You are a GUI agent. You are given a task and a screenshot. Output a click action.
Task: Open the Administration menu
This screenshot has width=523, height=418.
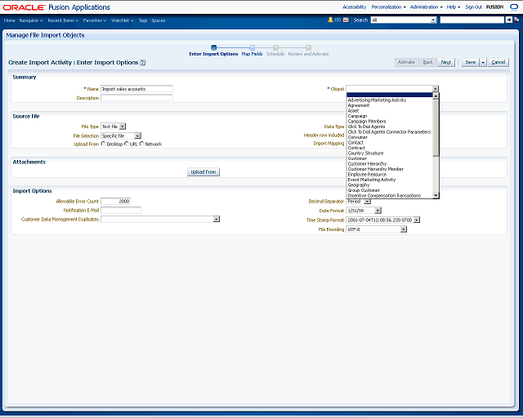tap(427, 7)
